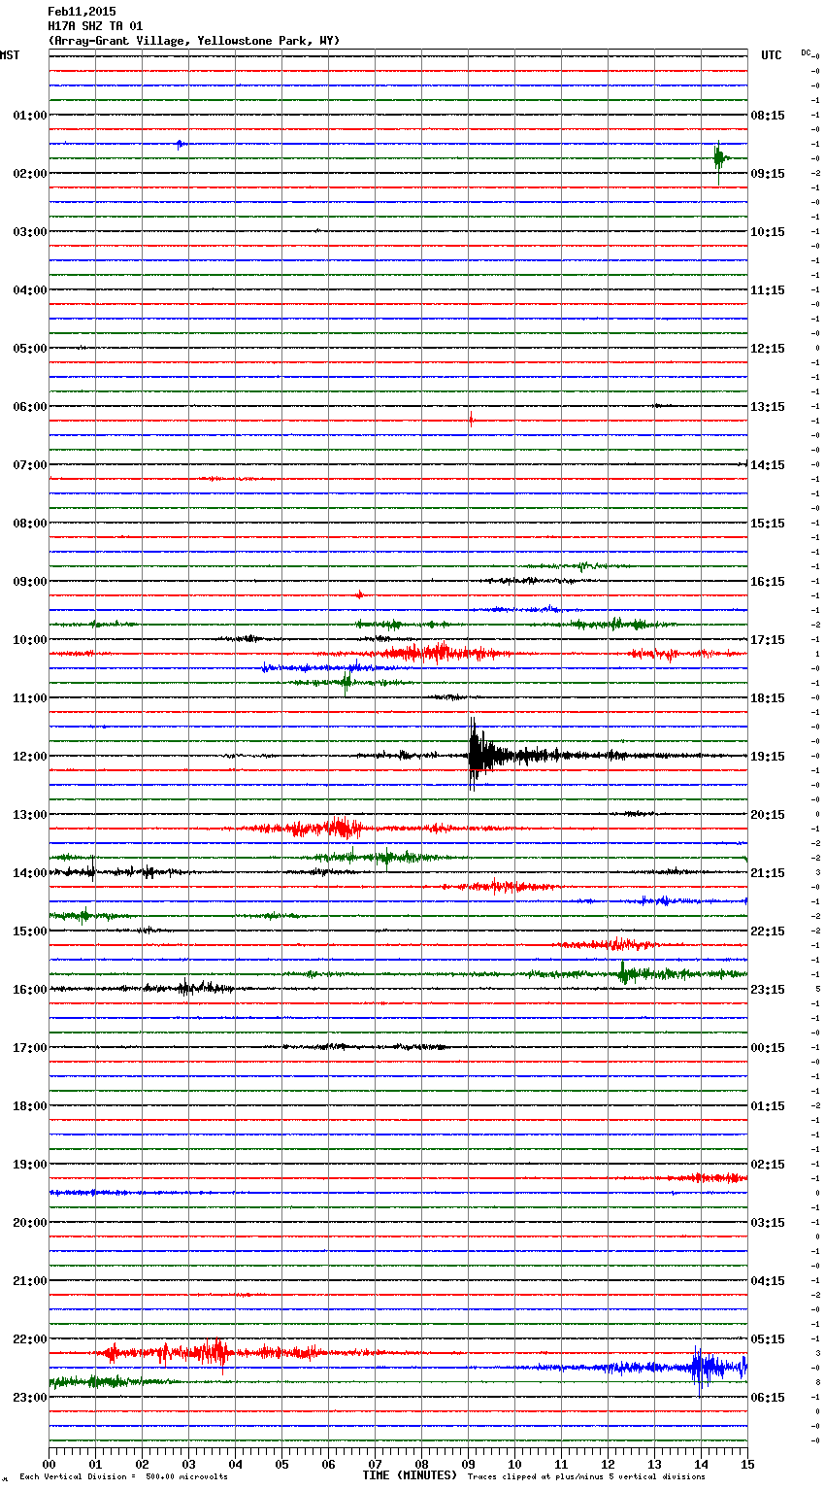The image size is (825, 1490).
Task: Click the UTC timezone label
Action: coord(772,55)
